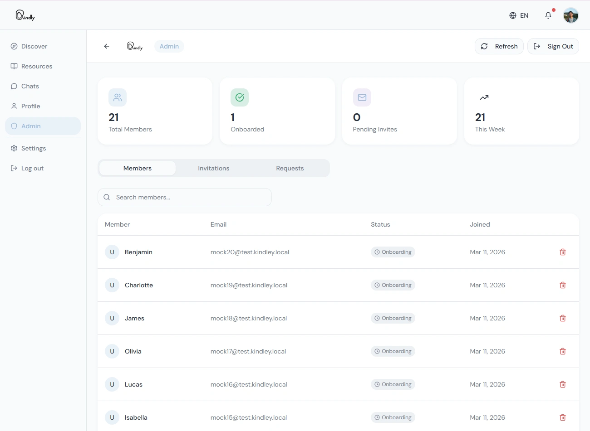Click Lucas's Onboarding status badge
This screenshot has height=431, width=590.
[x=393, y=384]
